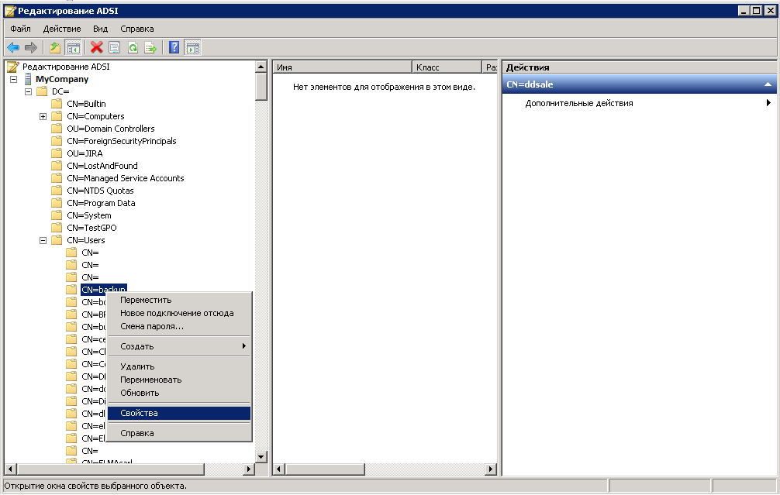This screenshot has height=495, width=780.
Task: Click the blue question mark Help icon
Action: 174,47
